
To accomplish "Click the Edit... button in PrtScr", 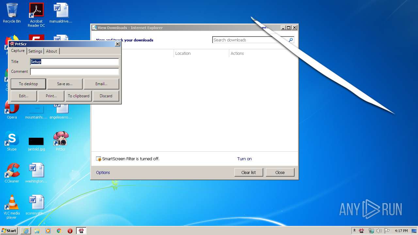I will point(24,96).
